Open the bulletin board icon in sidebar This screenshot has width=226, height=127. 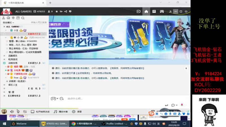(18, 18)
